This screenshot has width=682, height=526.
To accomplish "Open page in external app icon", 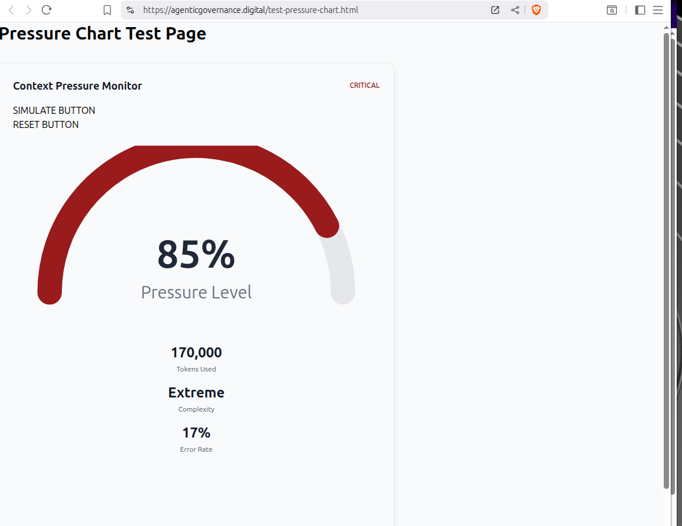I will pos(495,10).
